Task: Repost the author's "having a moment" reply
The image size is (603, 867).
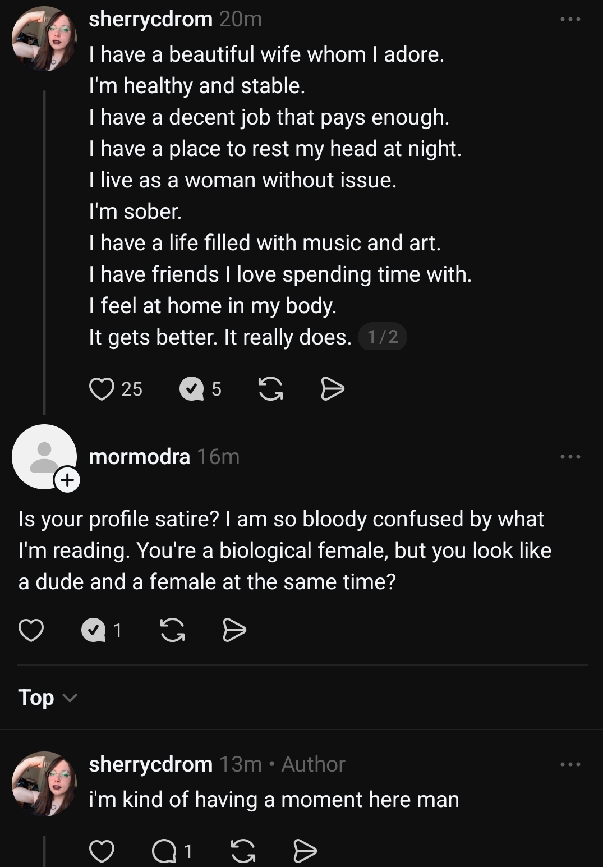Action: pos(243,851)
